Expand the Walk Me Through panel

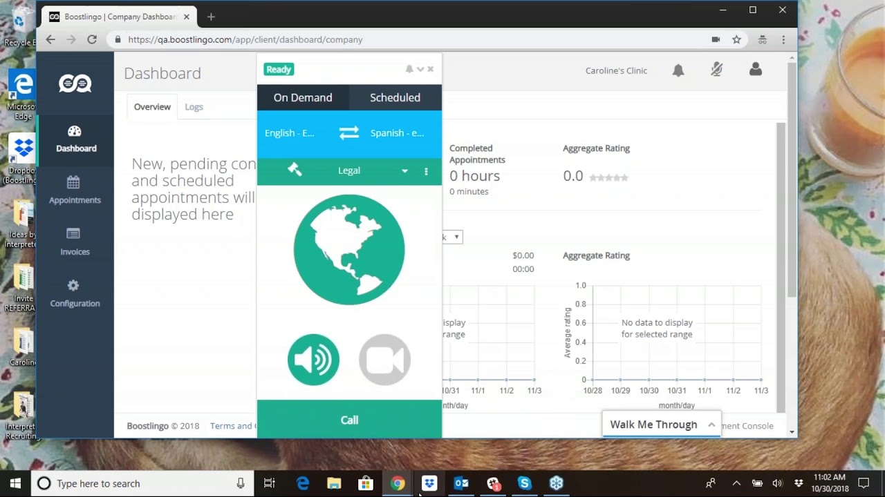pos(661,425)
